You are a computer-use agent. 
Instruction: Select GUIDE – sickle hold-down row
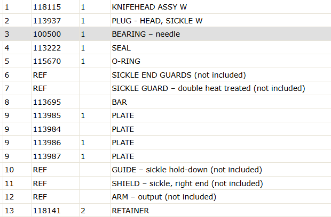pyautogui.click(x=165, y=170)
